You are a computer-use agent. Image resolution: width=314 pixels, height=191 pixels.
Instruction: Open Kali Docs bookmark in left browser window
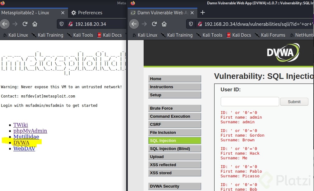pos(109,35)
